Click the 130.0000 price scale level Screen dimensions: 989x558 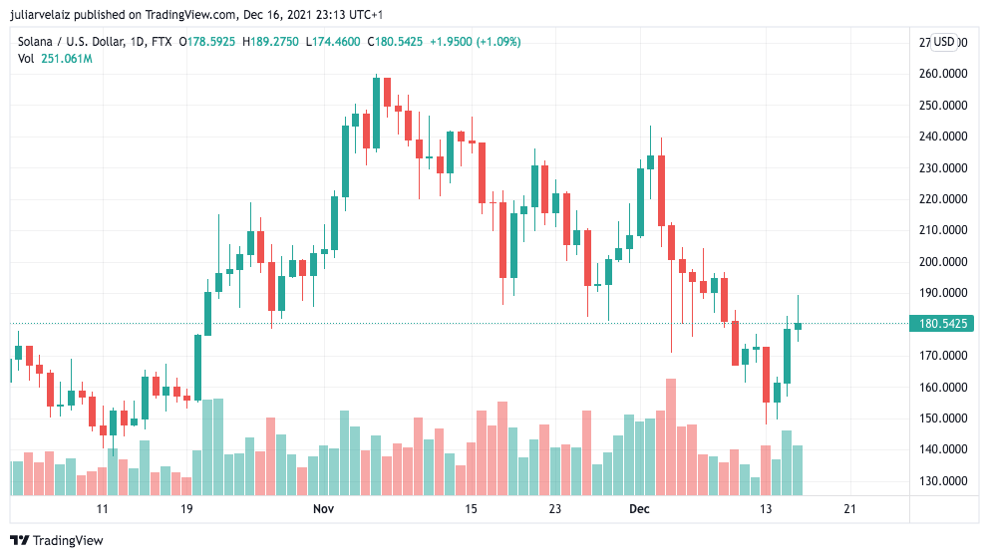click(x=942, y=481)
